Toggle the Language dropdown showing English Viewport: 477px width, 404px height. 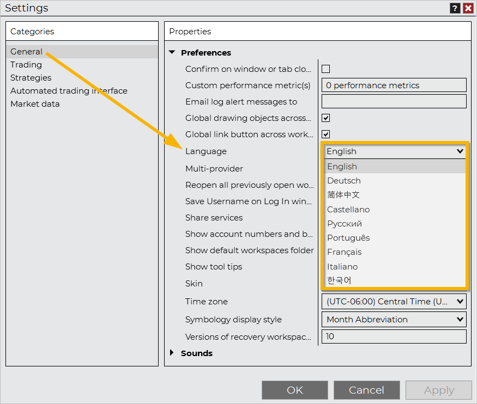pyautogui.click(x=394, y=151)
